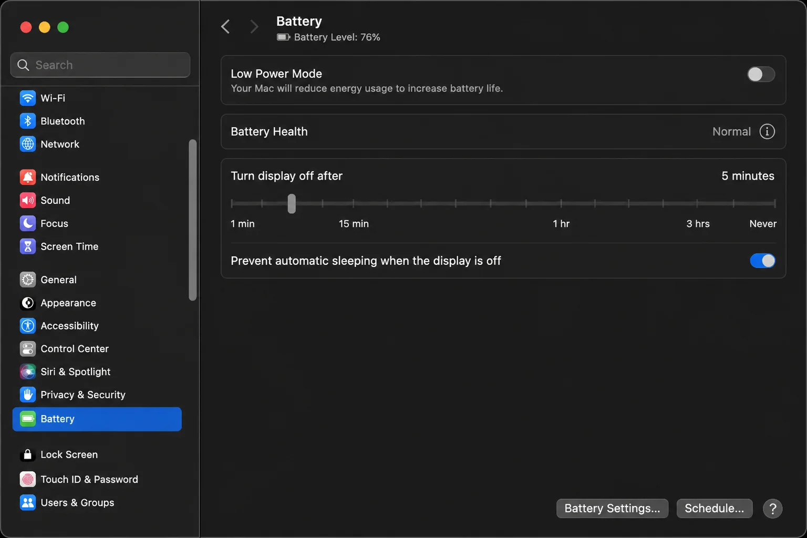This screenshot has height=538, width=807.
Task: Open Battery Health info icon
Action: 767,131
